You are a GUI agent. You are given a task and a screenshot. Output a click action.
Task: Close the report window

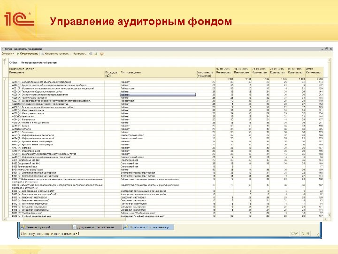330,49
